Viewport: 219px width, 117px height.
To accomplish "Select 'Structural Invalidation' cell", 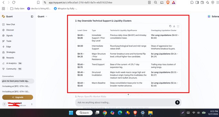I will tap(97, 74).
